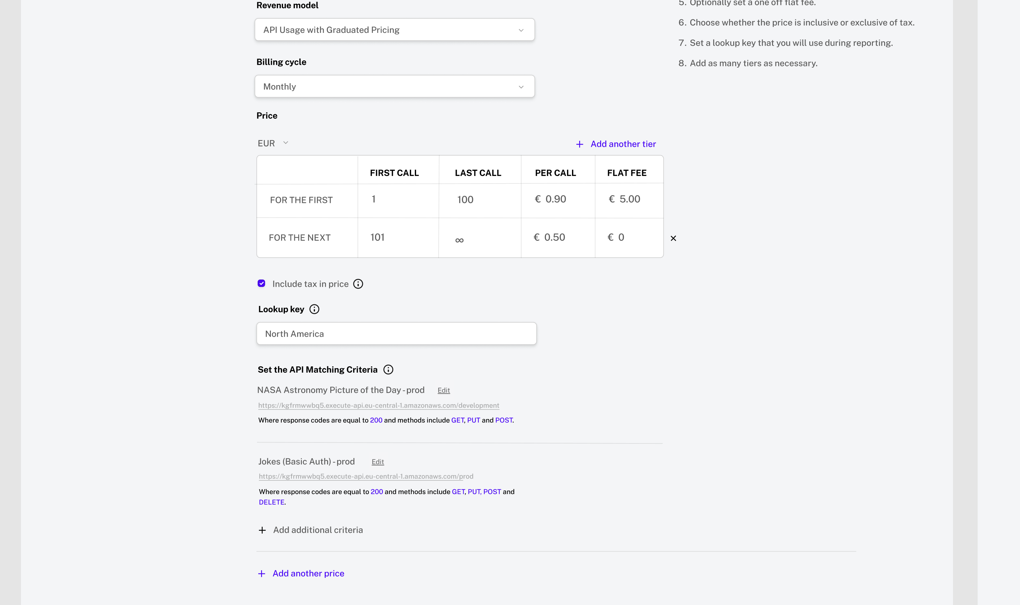Screen dimensions: 1020x605
Task: Click the plus icon beside Add additional criteria
Action: 262,530
